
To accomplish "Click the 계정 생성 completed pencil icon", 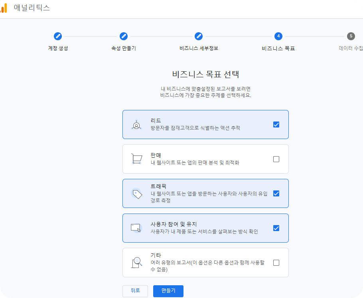I will pos(58,36).
